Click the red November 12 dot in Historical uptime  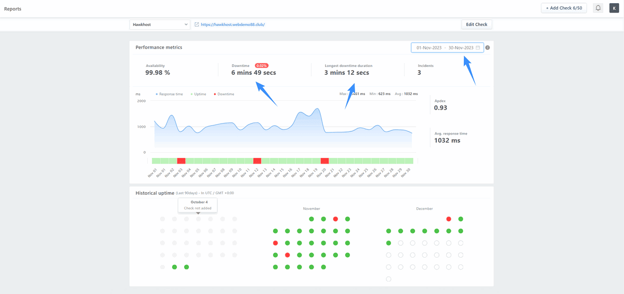pos(275,243)
